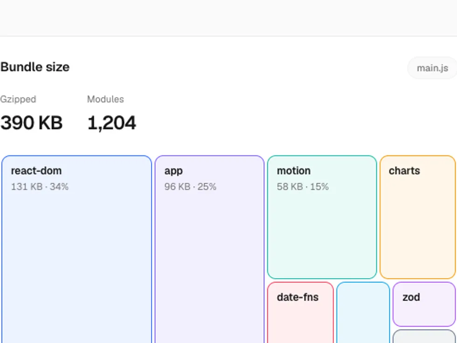Click the Bundle size heading

point(35,67)
